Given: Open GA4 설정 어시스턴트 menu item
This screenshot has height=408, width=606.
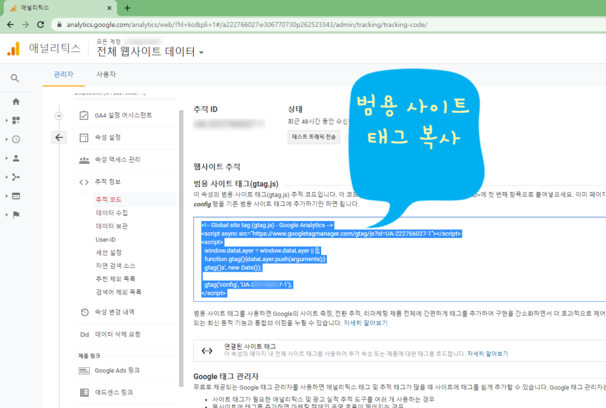Looking at the screenshot, I should 125,115.
